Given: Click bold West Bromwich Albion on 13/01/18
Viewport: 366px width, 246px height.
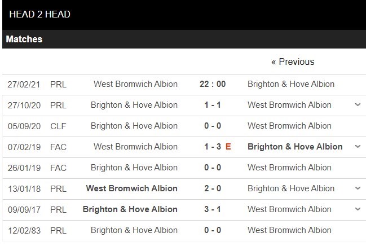Looking at the screenshot, I should coord(133,188).
